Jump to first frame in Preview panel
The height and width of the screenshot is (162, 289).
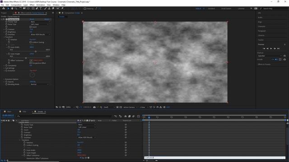pyautogui.click(x=264, y=49)
